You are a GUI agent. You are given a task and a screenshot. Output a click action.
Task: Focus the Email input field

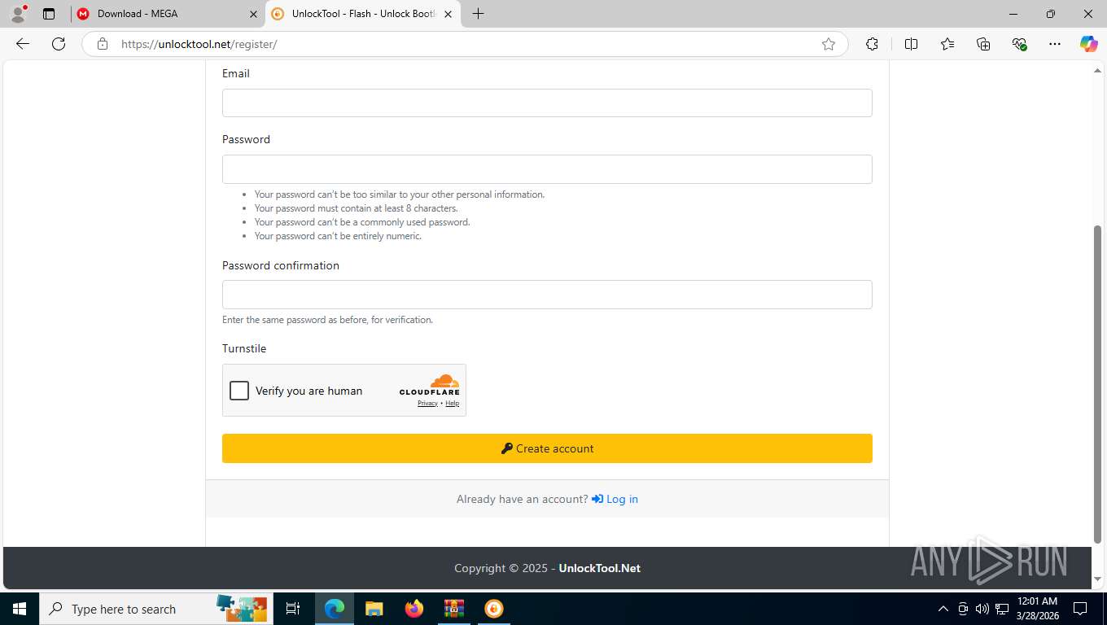click(x=547, y=103)
